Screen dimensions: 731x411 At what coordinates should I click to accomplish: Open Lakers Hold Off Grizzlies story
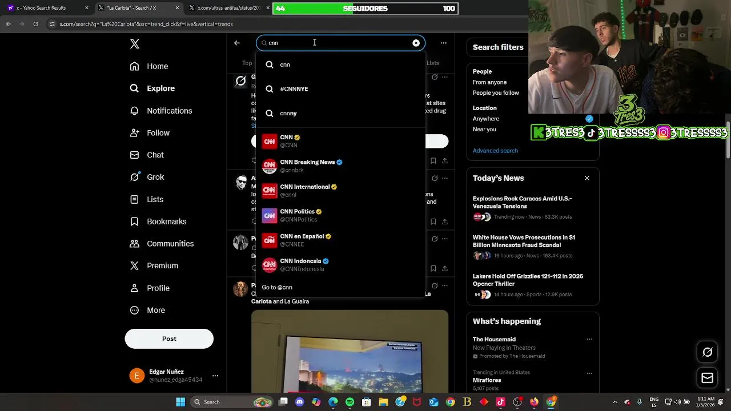[x=532, y=285]
